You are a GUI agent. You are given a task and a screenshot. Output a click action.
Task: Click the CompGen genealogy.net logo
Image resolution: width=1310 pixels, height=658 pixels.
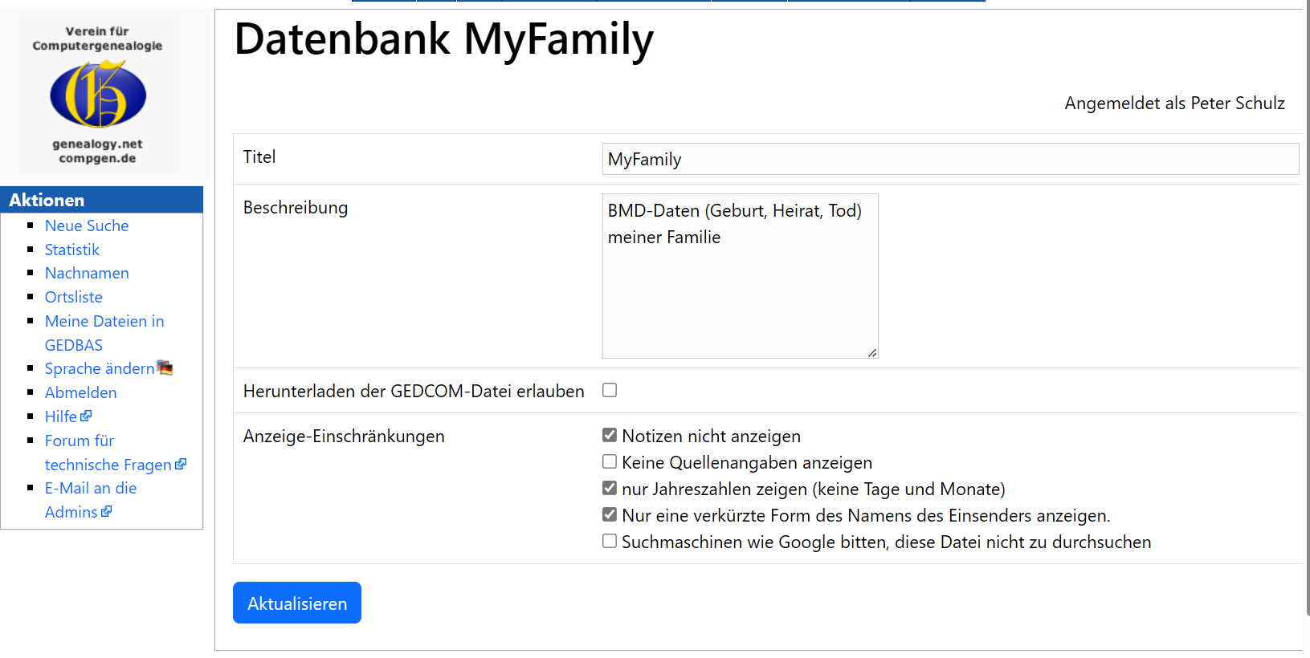coord(98,95)
